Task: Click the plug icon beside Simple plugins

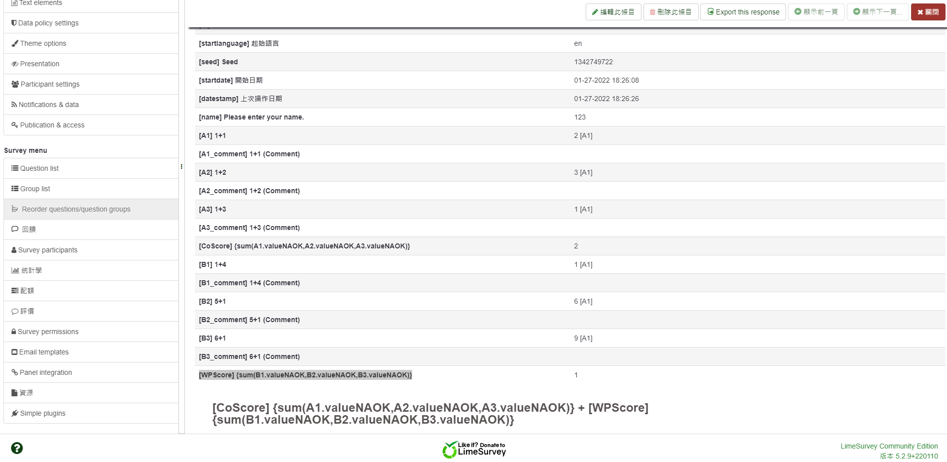Action: 15,413
